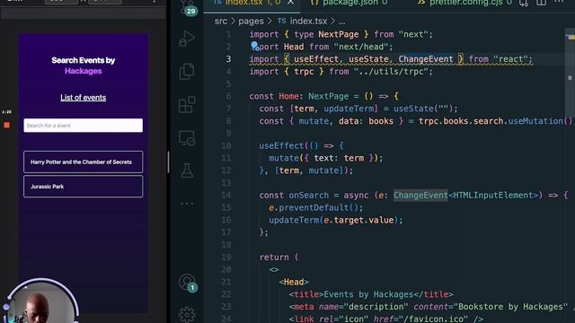Viewport: 575px width, 323px height.
Task: Click the open changes icon in editor toolbar
Action: click(x=524, y=3)
